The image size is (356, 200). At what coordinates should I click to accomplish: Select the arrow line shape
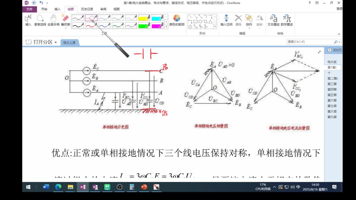click(x=196, y=17)
